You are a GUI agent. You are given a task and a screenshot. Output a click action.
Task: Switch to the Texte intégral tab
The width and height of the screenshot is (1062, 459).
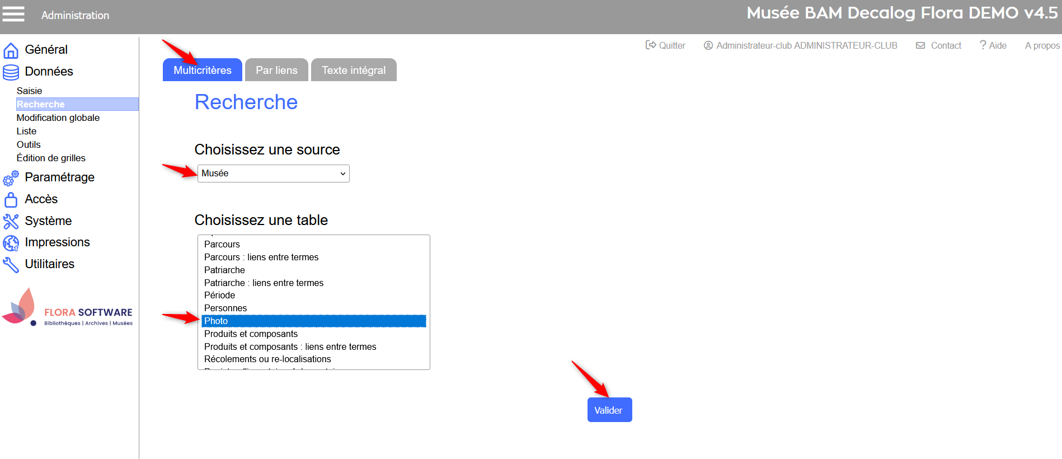coord(354,70)
